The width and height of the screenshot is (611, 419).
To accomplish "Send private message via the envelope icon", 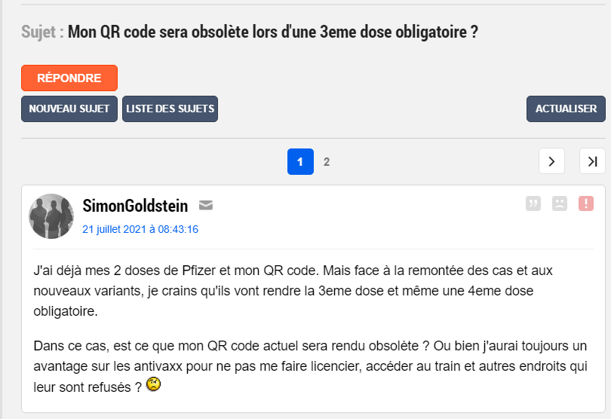I will [x=205, y=205].
